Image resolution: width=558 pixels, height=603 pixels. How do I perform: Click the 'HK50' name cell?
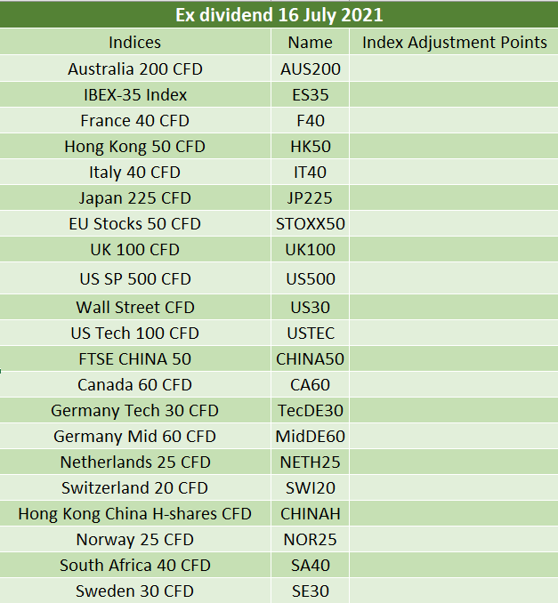[311, 146]
